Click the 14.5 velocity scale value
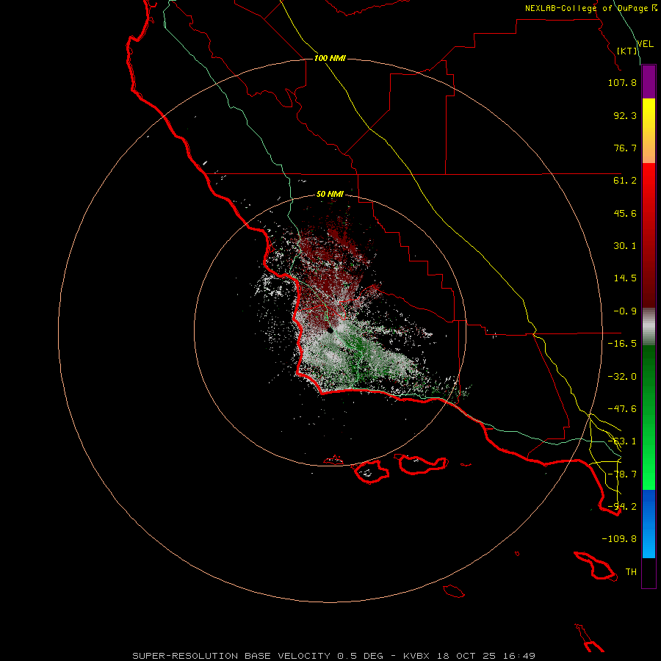The height and width of the screenshot is (661, 661). [x=625, y=278]
